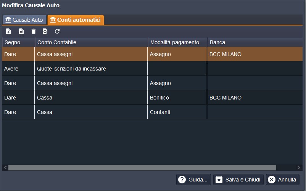The width and height of the screenshot is (306, 191).
Task: Click the Modalità pagamento column header
Action: coord(177,42)
